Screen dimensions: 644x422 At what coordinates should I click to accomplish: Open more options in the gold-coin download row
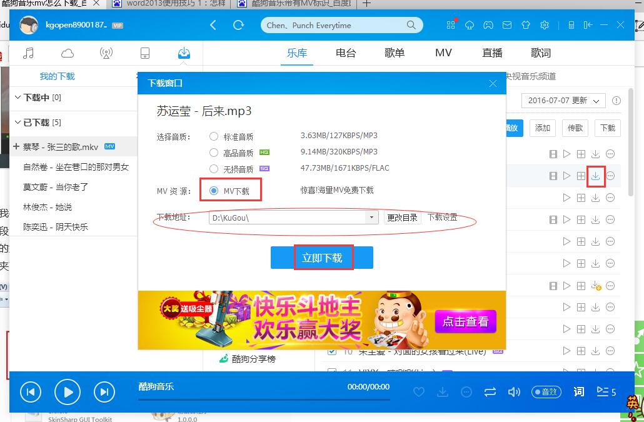[610, 285]
